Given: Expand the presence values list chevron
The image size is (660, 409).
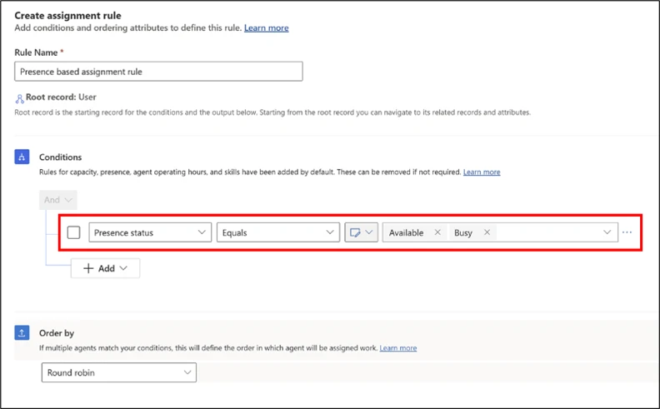Looking at the screenshot, I should coord(607,233).
